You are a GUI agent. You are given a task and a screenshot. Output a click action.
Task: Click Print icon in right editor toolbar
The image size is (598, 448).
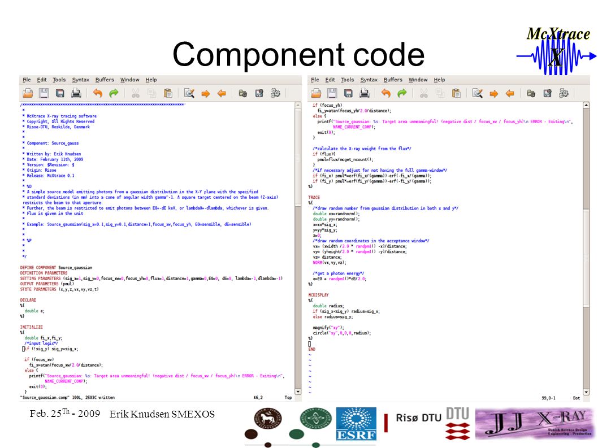365,93
